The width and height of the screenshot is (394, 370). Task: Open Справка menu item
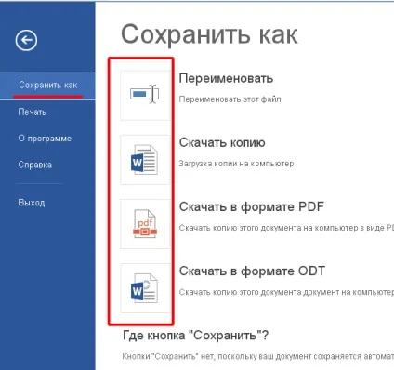click(34, 165)
